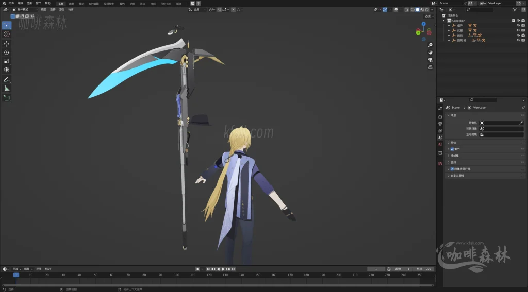528x292 pixels.
Task: Click the pan view hand icon
Action: [431, 52]
